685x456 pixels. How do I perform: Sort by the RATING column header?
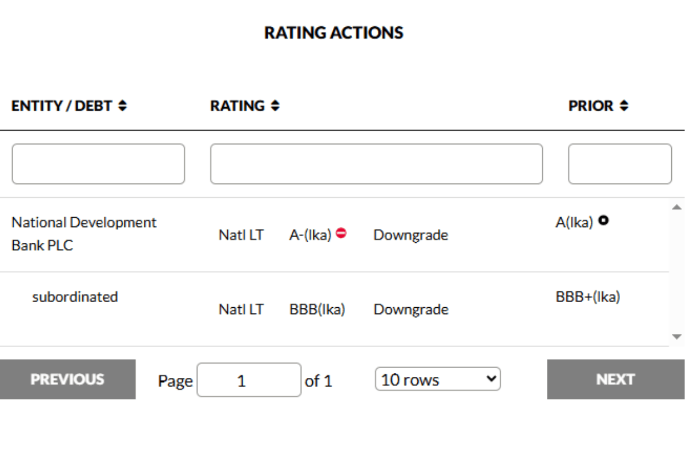[237, 106]
